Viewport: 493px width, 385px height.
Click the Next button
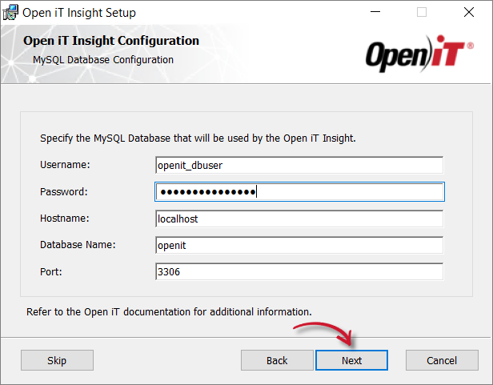351,360
